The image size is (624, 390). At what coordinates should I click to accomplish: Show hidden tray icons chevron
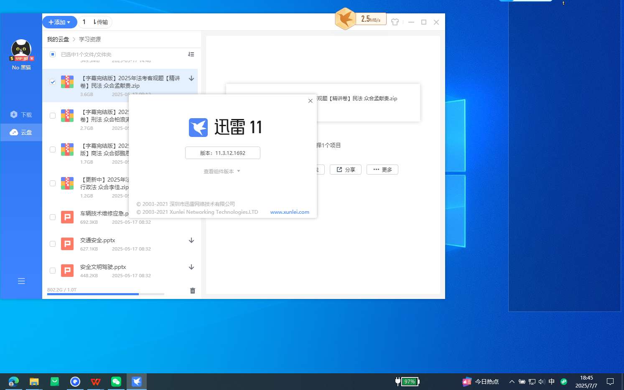tap(512, 382)
